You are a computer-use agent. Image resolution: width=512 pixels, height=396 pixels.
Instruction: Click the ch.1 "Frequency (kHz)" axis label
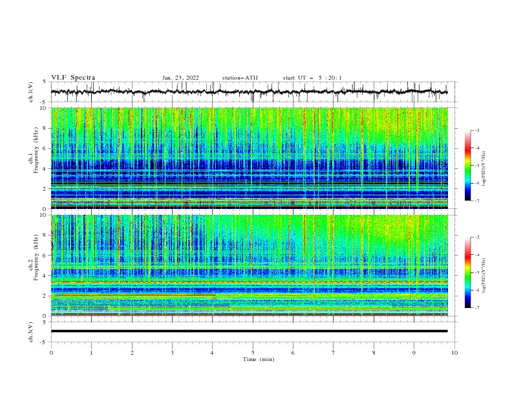pos(36,150)
